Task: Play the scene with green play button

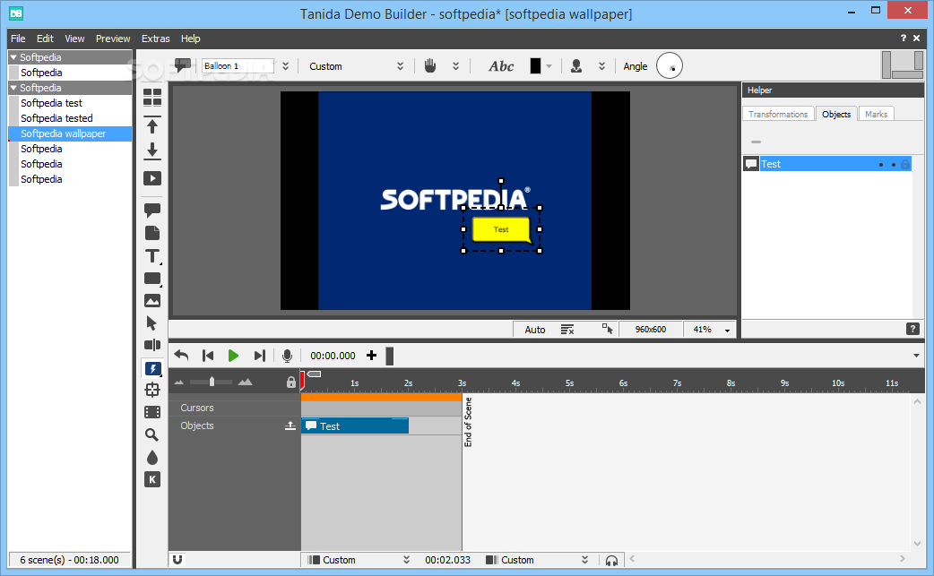Action: (233, 356)
